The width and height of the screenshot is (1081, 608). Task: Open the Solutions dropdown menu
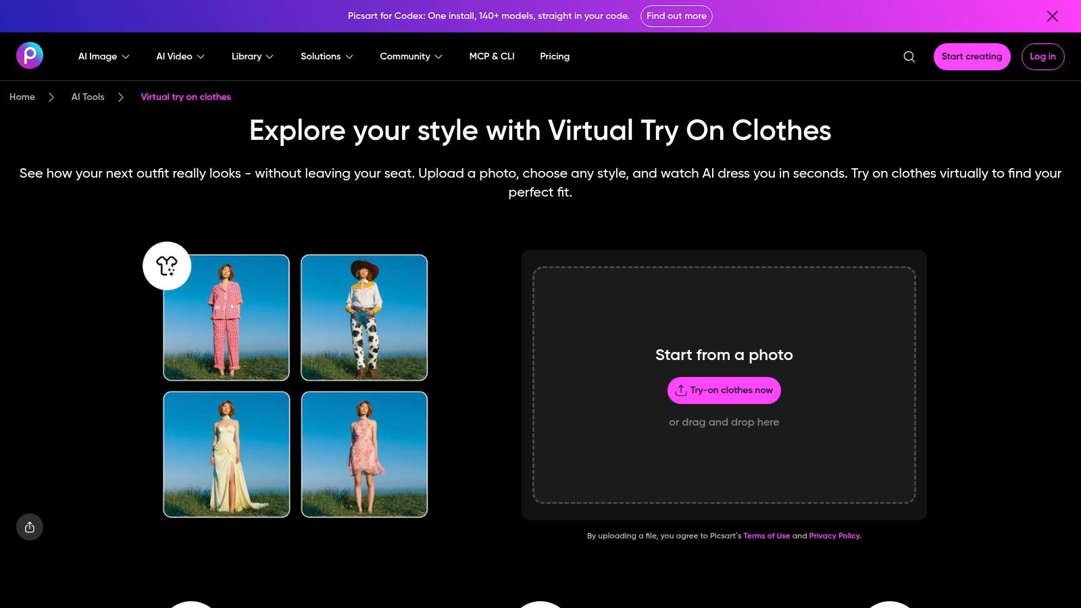click(x=327, y=56)
